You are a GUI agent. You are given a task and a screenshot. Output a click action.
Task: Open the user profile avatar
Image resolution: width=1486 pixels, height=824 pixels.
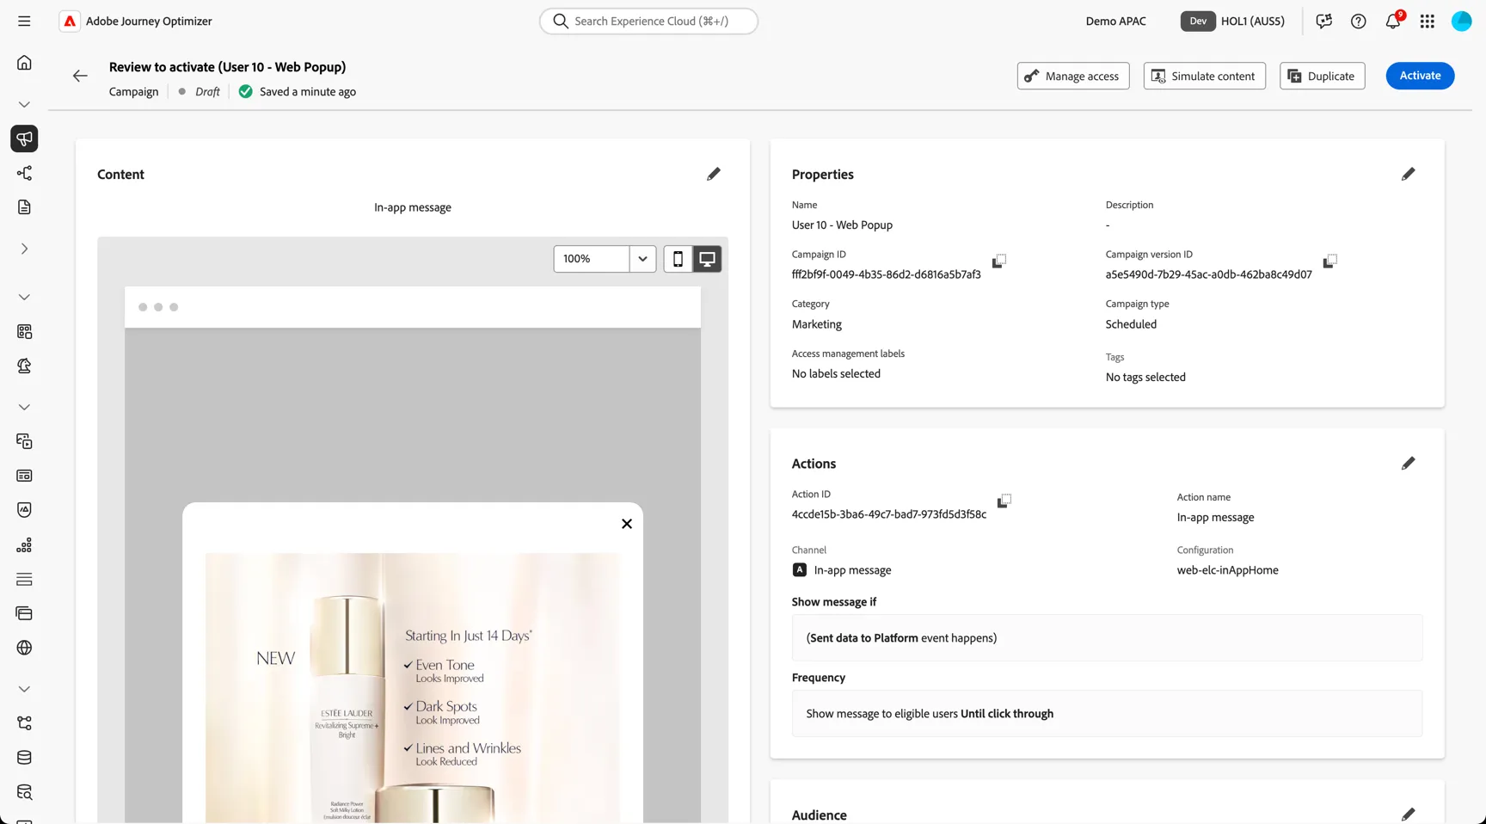pos(1461,21)
